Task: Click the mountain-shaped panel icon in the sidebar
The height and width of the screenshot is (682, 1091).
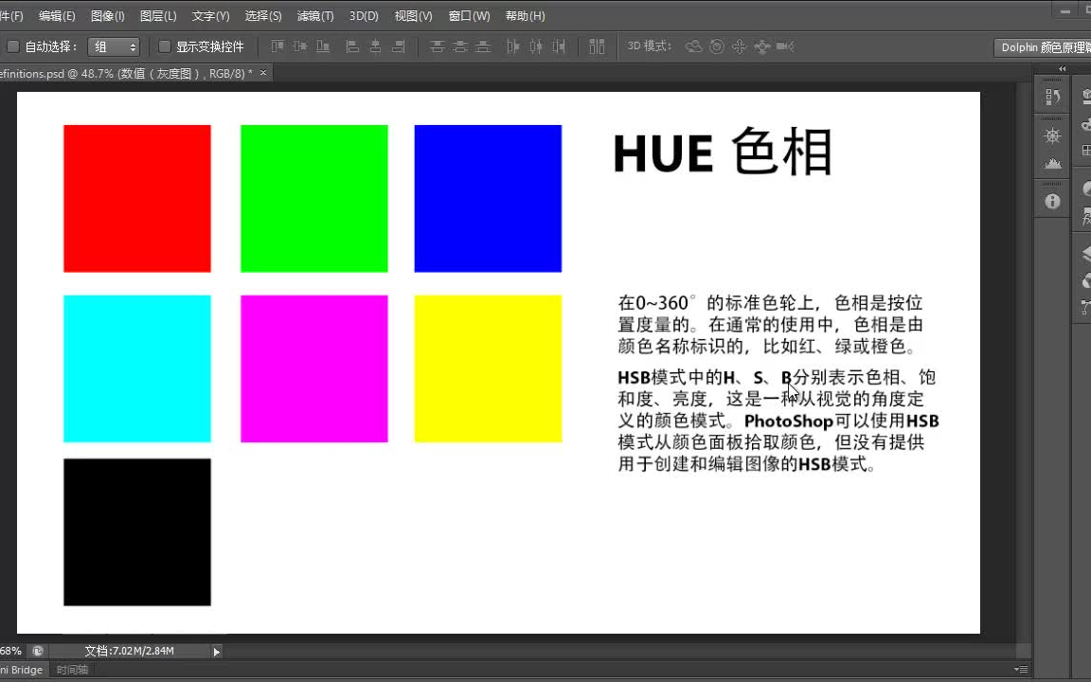Action: (1055, 164)
